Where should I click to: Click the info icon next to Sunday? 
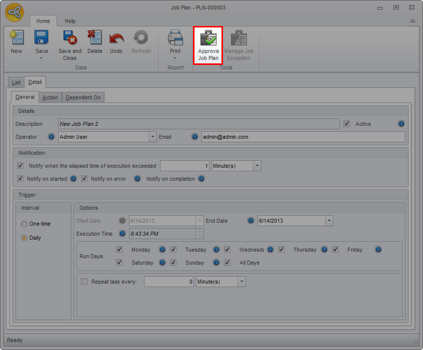pos(216,263)
